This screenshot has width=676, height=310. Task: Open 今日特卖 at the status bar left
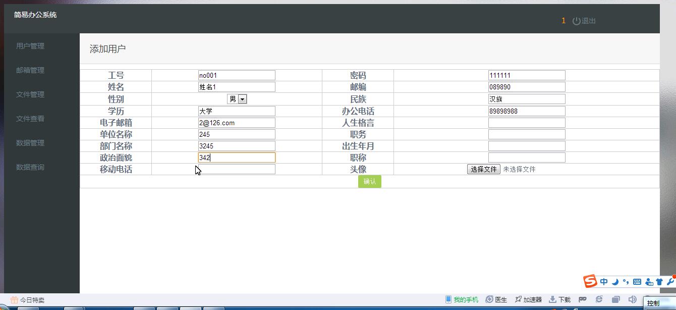pos(27,300)
